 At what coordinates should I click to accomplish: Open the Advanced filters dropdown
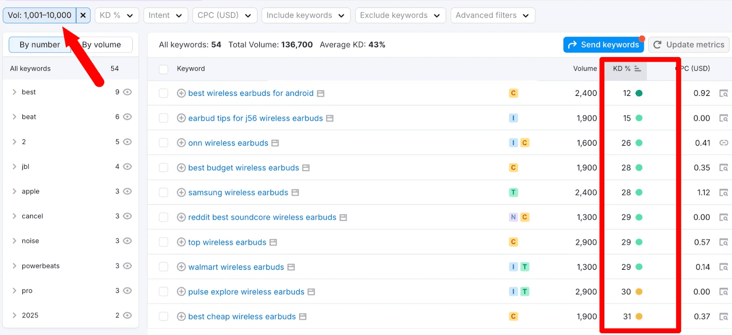point(492,15)
